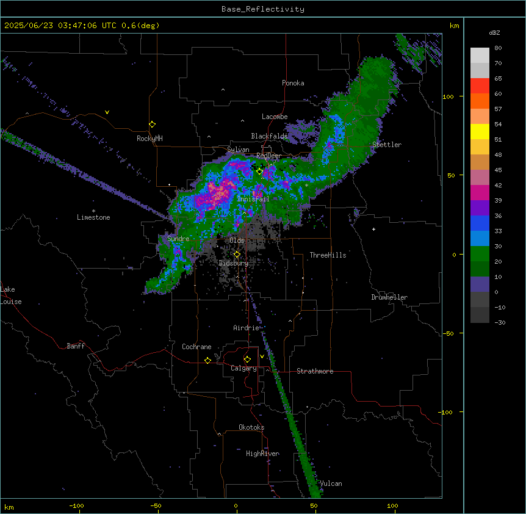The height and width of the screenshot is (514, 526).
Task: Click the ThreeHills city label
Action: coord(328,255)
